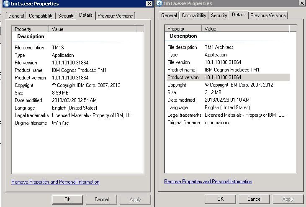Click the Property column header in tm1s.exe window
This screenshot has width=306, height=207.
pyautogui.click(x=31, y=29)
